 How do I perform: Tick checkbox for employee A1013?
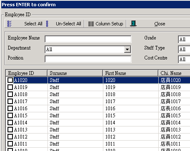pyautogui.click(x=10, y=130)
